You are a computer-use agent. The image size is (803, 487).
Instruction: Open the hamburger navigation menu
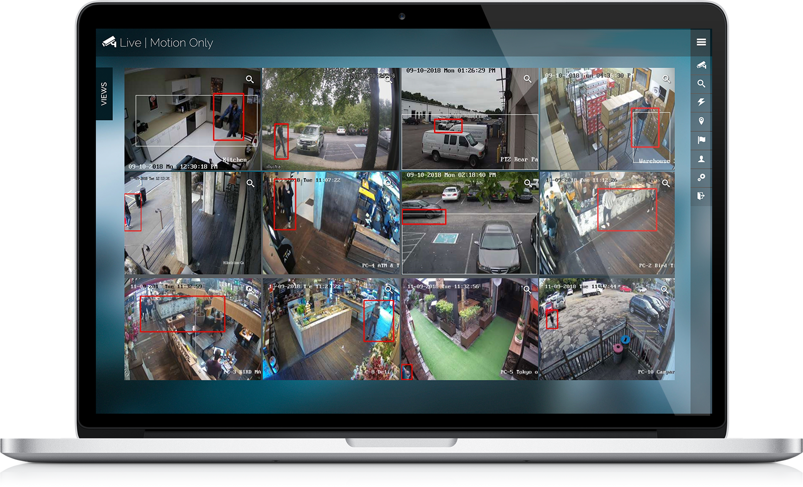[702, 43]
